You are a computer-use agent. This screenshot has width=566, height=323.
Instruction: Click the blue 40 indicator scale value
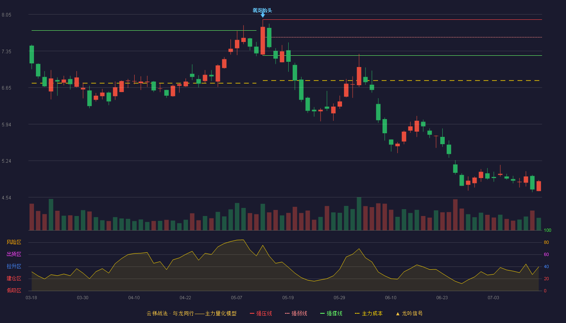click(x=546, y=267)
